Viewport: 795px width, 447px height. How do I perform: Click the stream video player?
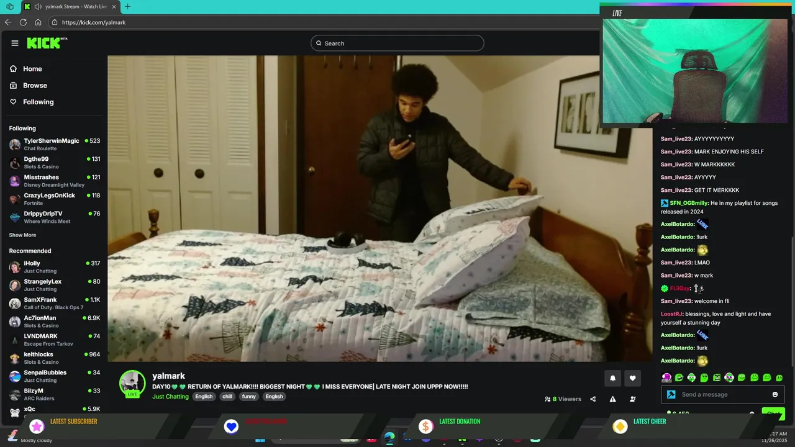click(x=380, y=209)
